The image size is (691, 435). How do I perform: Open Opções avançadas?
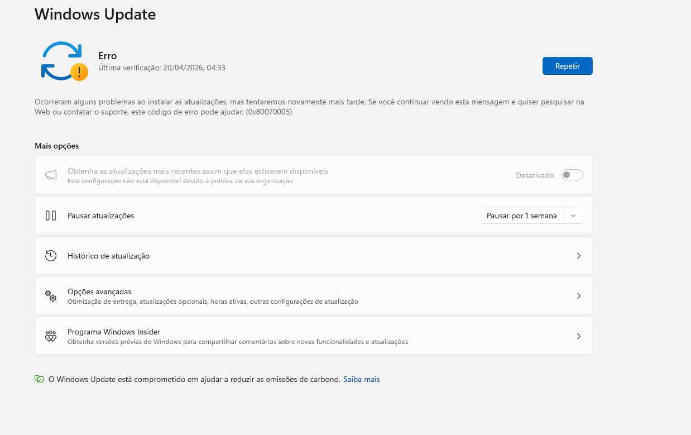314,296
